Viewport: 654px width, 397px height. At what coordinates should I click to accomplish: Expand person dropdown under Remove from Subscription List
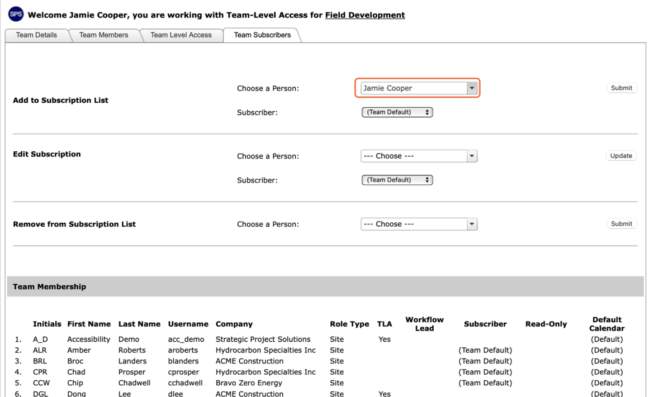coord(472,224)
